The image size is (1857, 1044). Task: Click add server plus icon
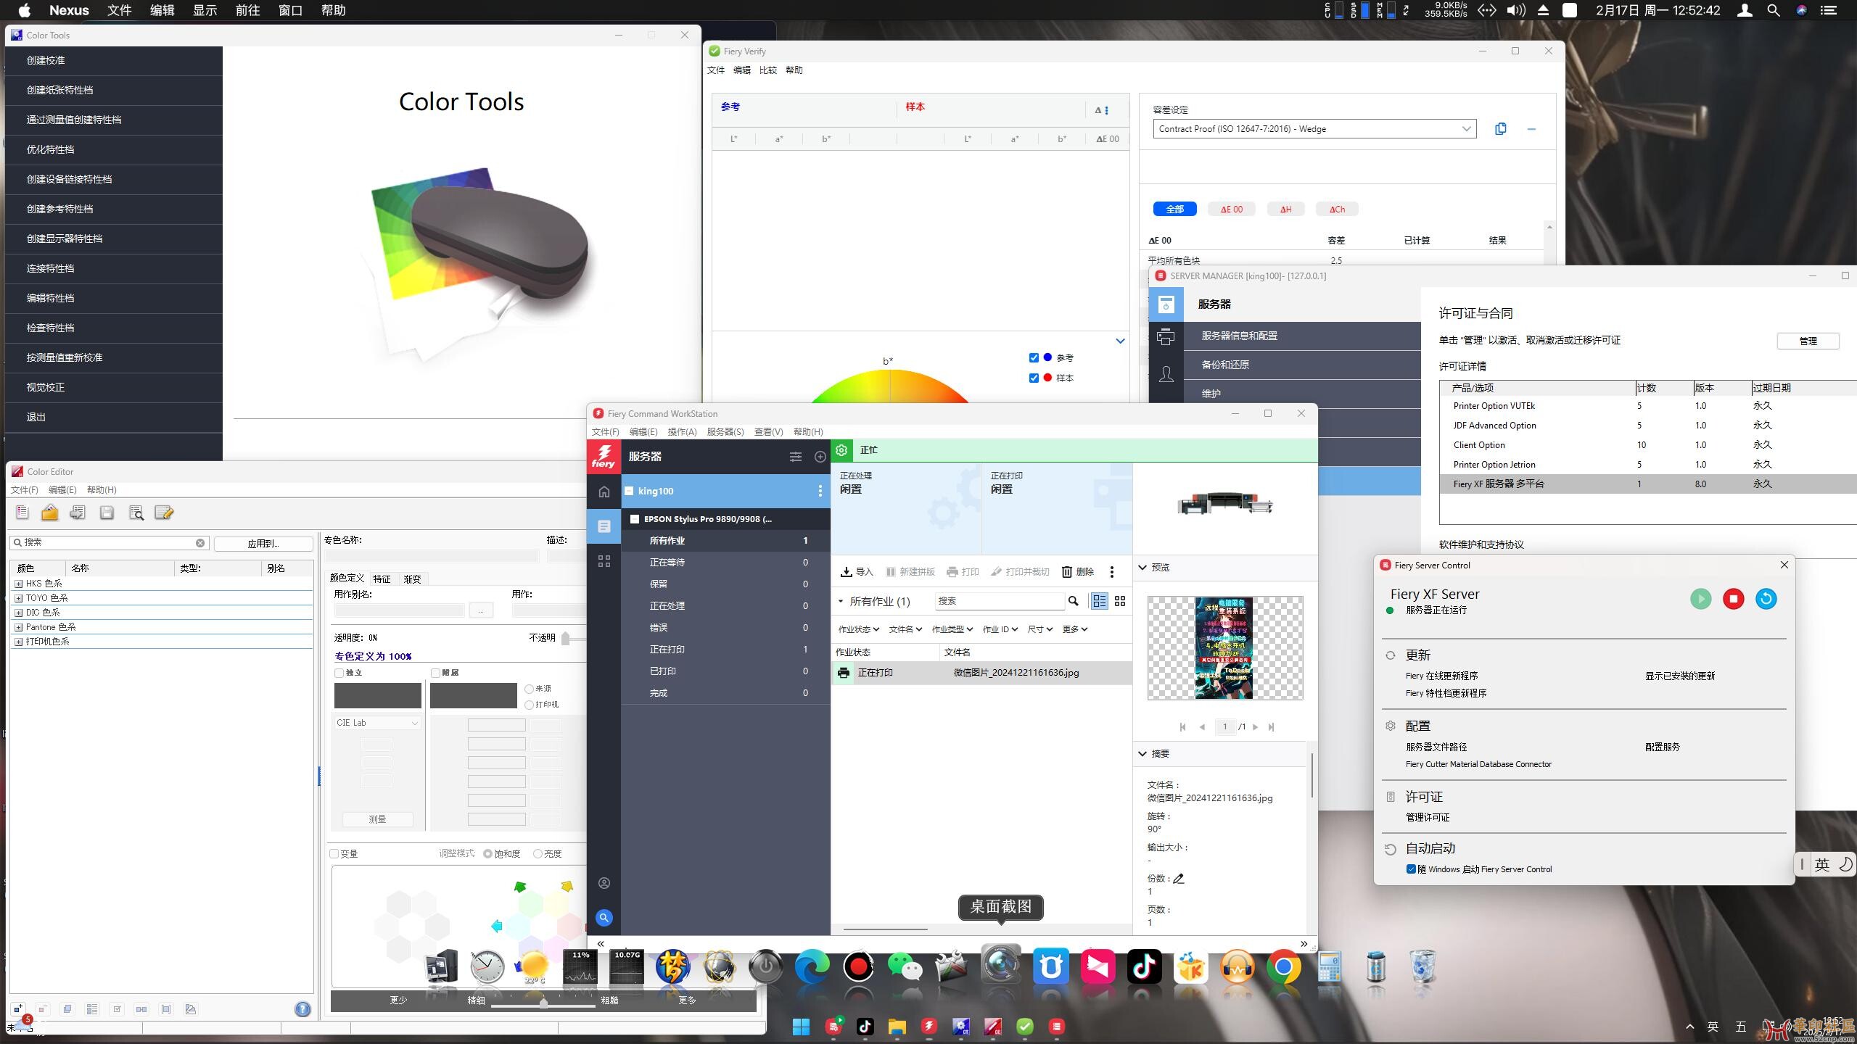[x=820, y=457]
